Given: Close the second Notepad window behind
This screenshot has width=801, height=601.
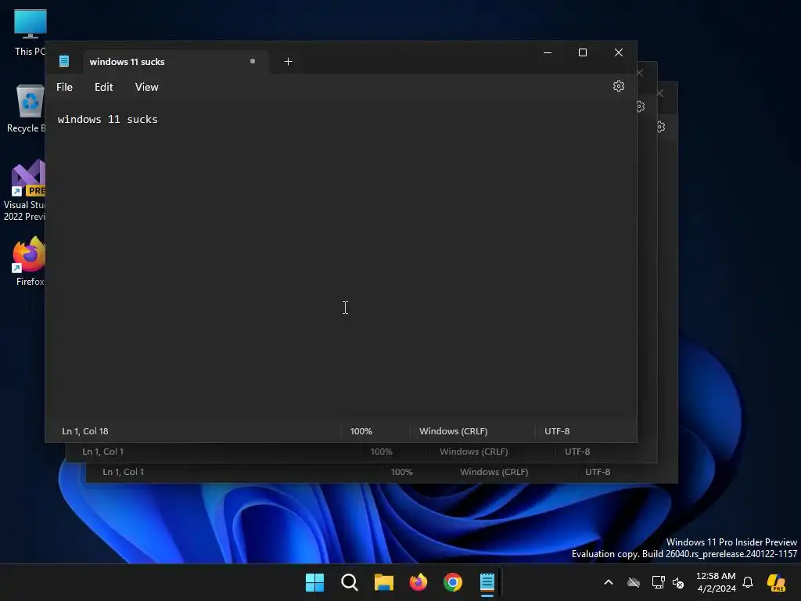Looking at the screenshot, I should point(640,73).
